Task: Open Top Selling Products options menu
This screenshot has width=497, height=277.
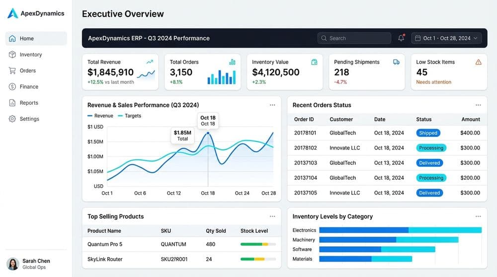Action: point(272,216)
